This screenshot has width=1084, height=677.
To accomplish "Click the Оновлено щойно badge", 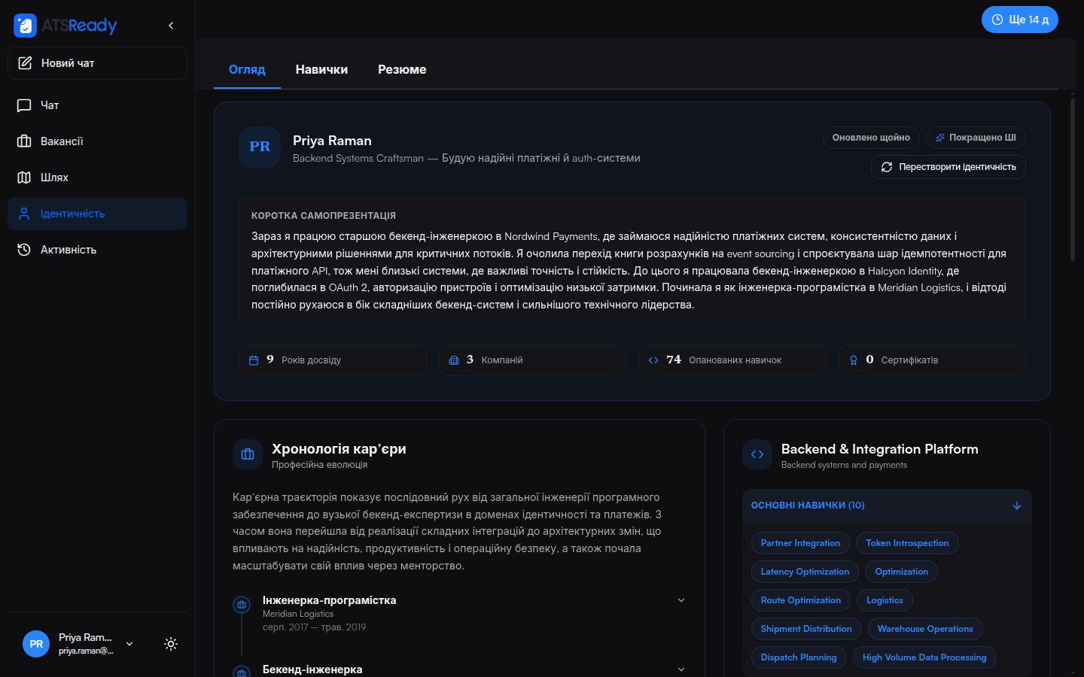I will tap(871, 138).
